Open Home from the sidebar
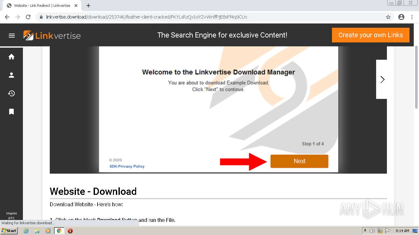 (11, 57)
